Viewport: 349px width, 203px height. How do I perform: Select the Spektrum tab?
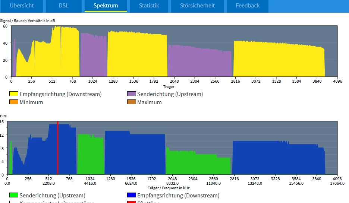pos(106,6)
